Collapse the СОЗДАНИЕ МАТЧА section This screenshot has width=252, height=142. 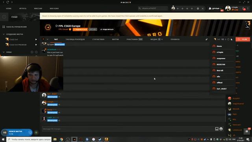(4, 34)
